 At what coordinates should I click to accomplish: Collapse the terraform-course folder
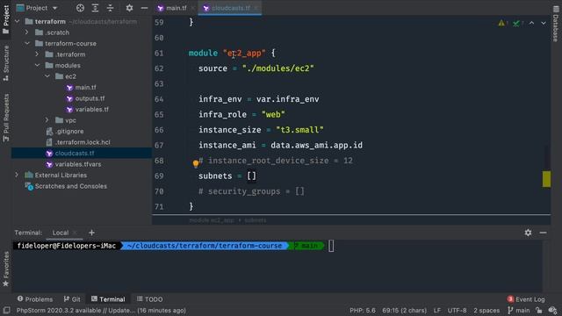[27, 43]
